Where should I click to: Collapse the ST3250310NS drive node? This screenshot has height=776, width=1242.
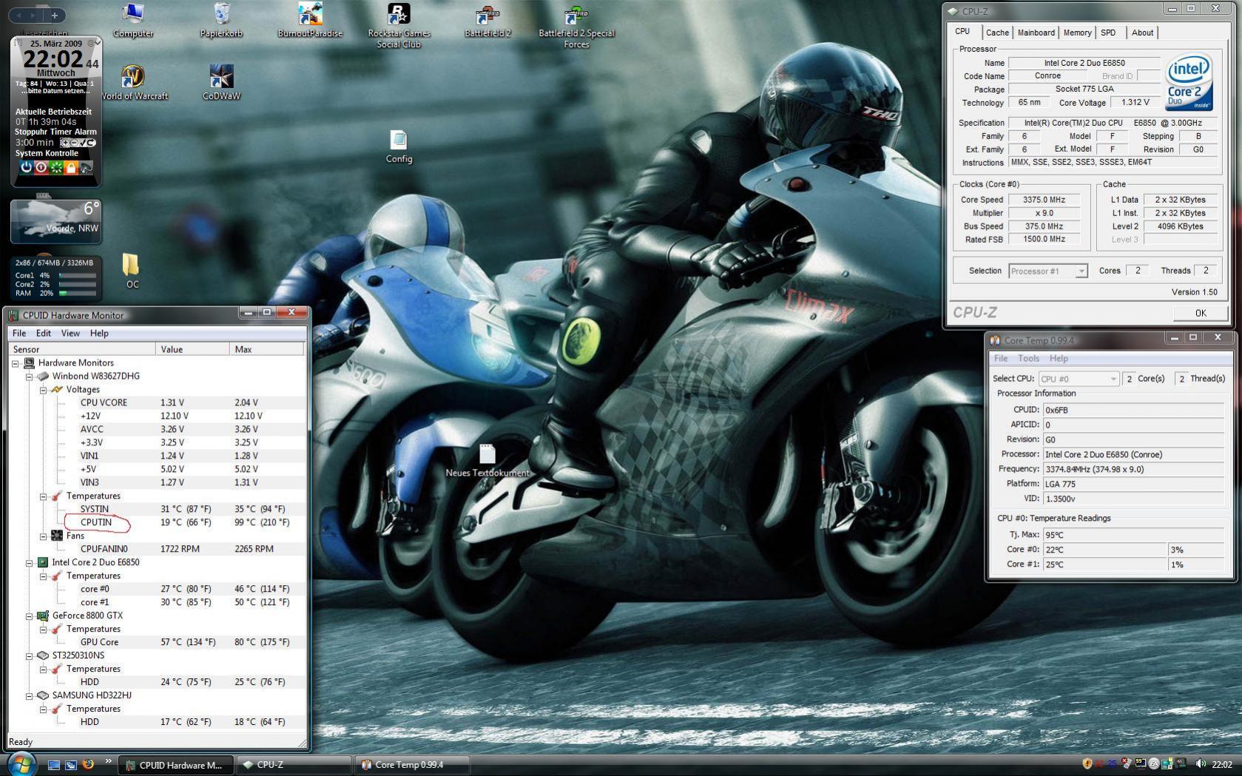click(30, 656)
